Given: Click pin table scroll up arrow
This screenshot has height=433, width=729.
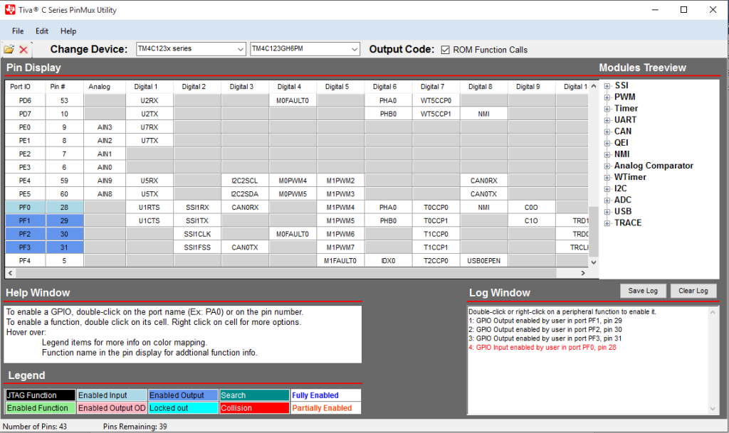Looking at the screenshot, I should 594,86.
